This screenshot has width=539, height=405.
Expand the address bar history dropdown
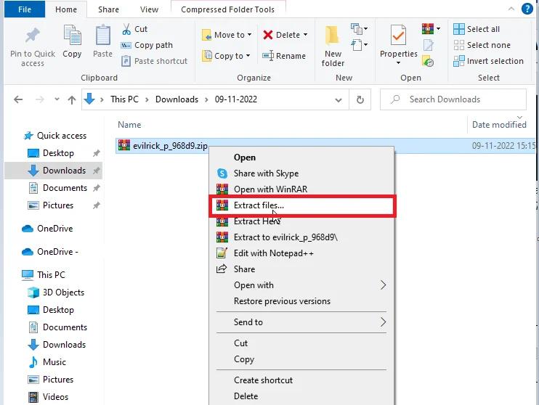tap(339, 100)
